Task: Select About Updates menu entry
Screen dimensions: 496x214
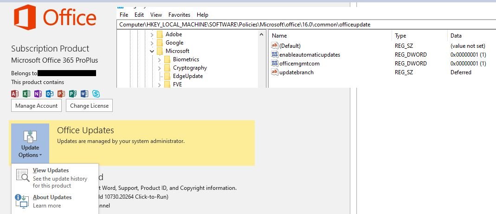Action: pyautogui.click(x=55, y=201)
